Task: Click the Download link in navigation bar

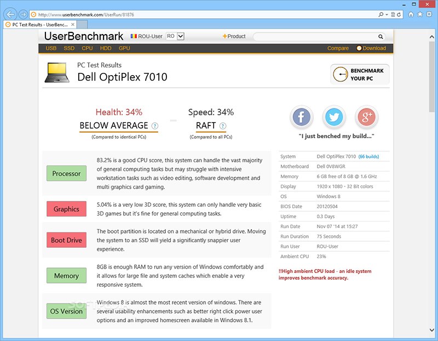Action: tap(374, 48)
